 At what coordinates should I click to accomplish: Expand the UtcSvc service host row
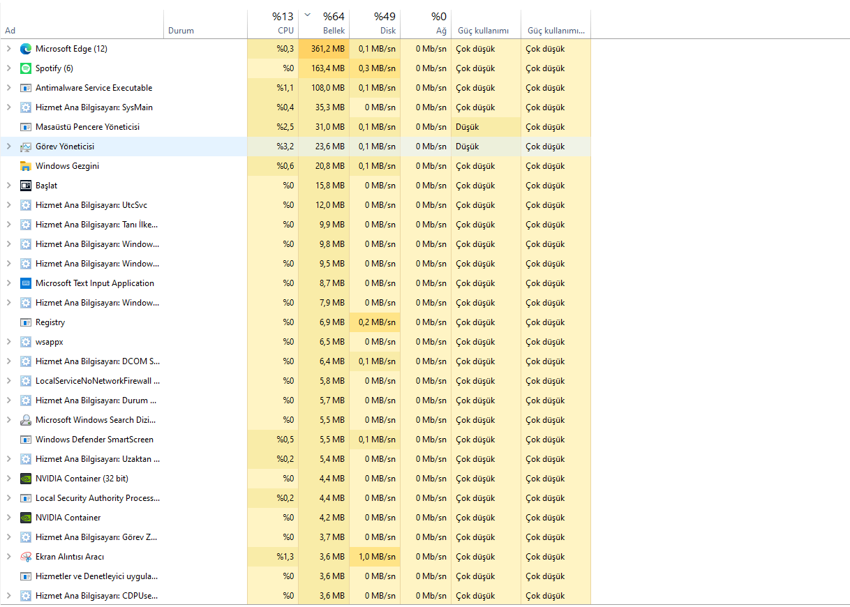click(8, 205)
